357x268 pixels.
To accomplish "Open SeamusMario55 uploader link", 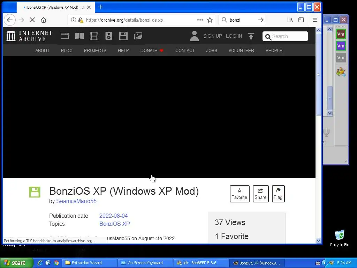I will click(76, 201).
